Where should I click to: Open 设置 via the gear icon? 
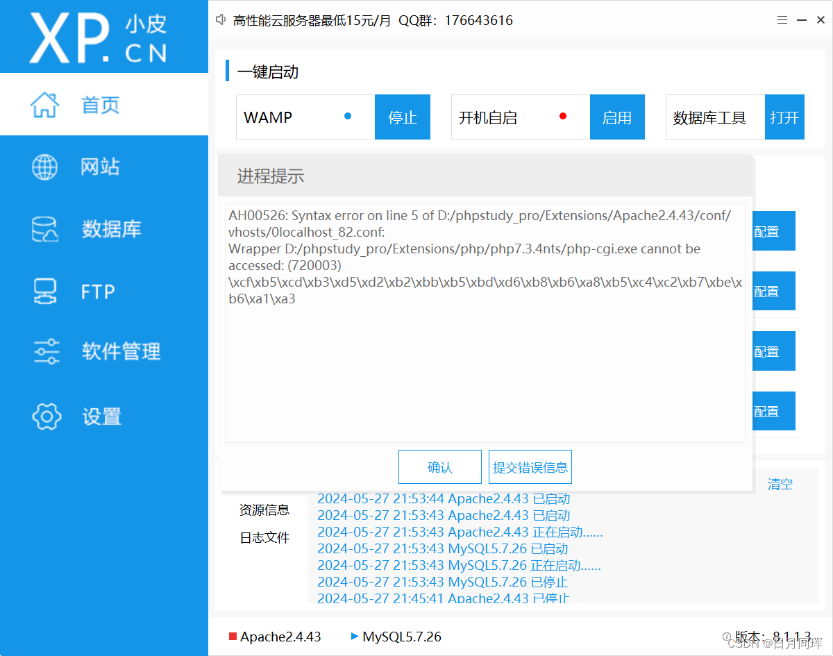[44, 416]
